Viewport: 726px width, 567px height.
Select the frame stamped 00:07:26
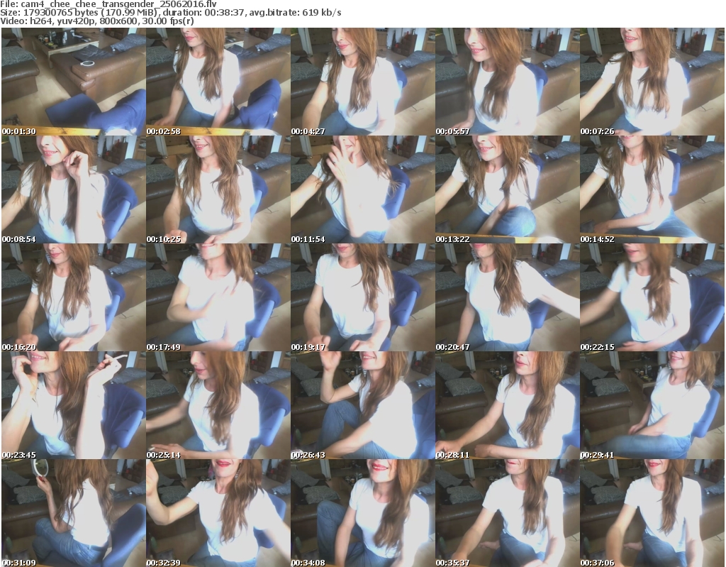652,82
